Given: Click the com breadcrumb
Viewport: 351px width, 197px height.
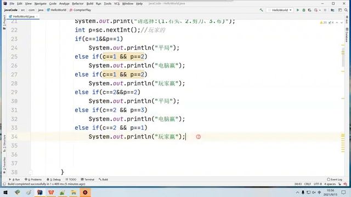Looking at the screenshot, I should coord(32,10).
